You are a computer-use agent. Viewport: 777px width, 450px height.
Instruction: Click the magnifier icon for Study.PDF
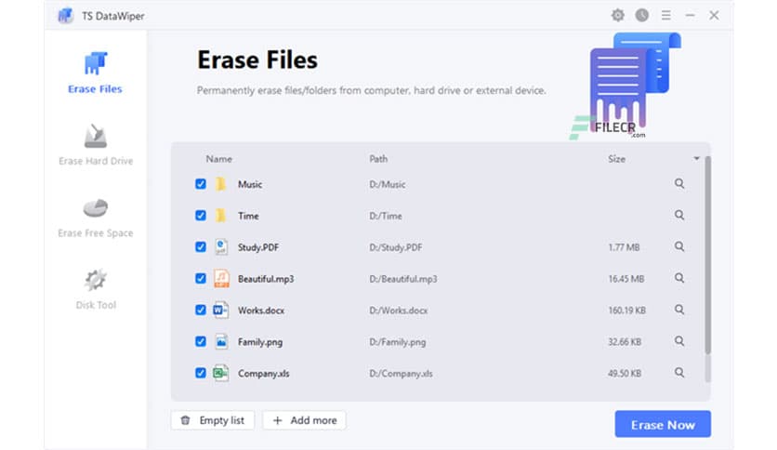click(679, 247)
